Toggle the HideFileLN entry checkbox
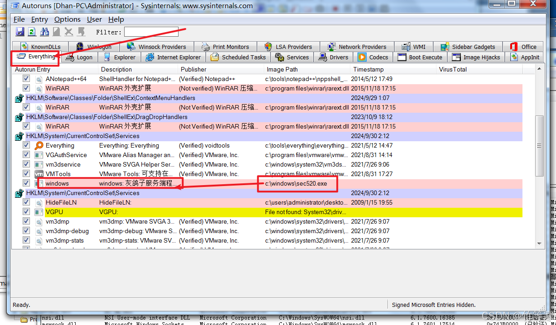Screen dimensions: 556x325 coord(26,203)
